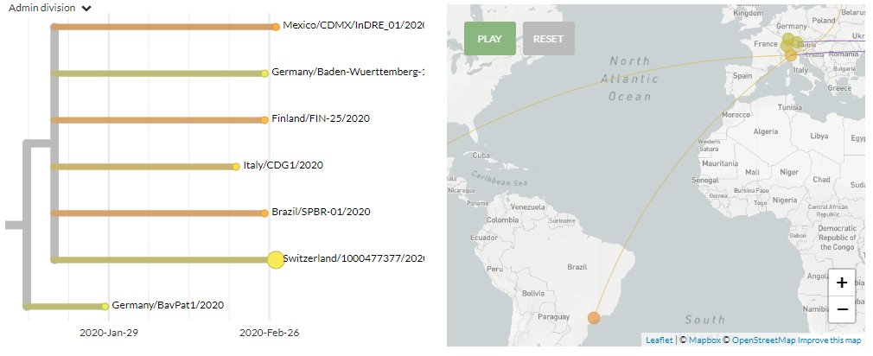The width and height of the screenshot is (873, 356).
Task: Click the European cluster circles on map
Action: (790, 45)
